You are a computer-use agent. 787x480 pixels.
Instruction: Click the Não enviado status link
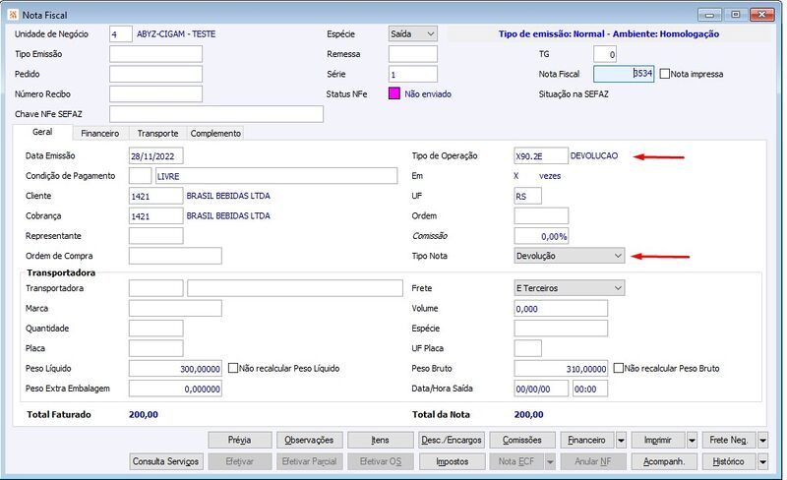[x=428, y=93]
